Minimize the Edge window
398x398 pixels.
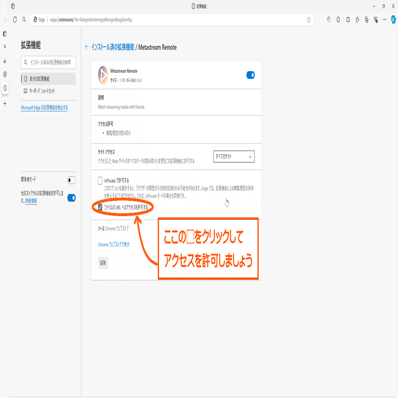point(374,7)
